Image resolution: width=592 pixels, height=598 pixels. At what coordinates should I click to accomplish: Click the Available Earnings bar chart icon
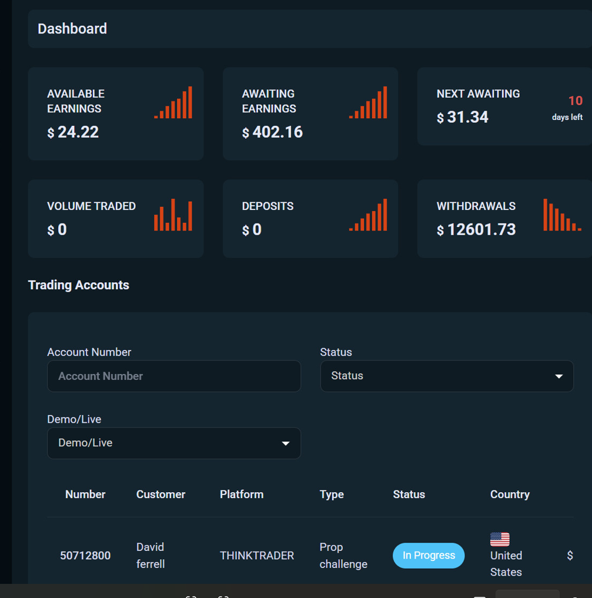click(173, 103)
